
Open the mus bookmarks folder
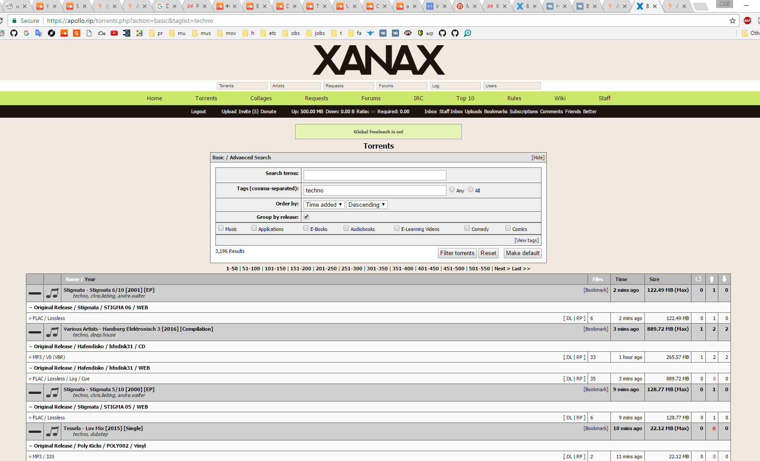tap(201, 33)
